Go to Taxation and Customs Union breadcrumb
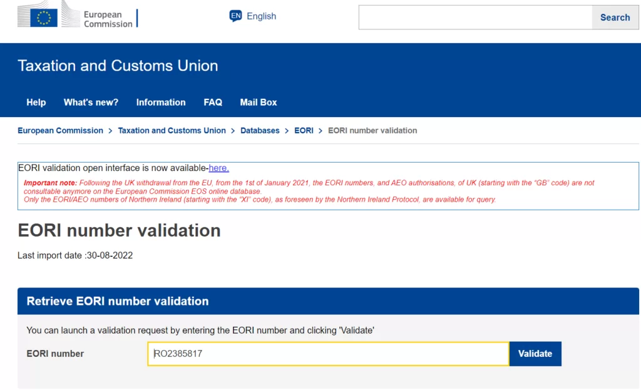This screenshot has width=641, height=390. [x=172, y=131]
